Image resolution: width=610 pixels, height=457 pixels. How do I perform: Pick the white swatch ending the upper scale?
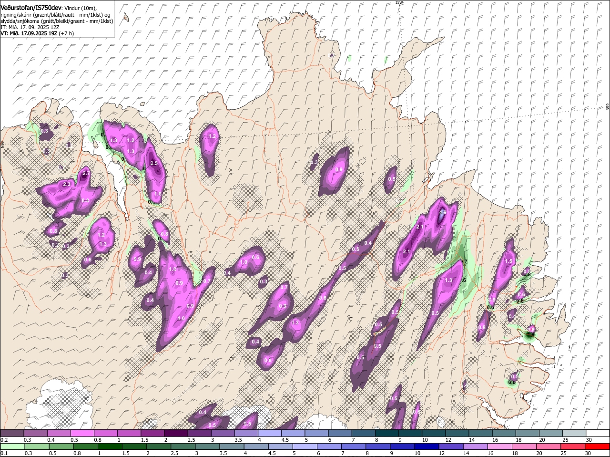tap(598, 433)
